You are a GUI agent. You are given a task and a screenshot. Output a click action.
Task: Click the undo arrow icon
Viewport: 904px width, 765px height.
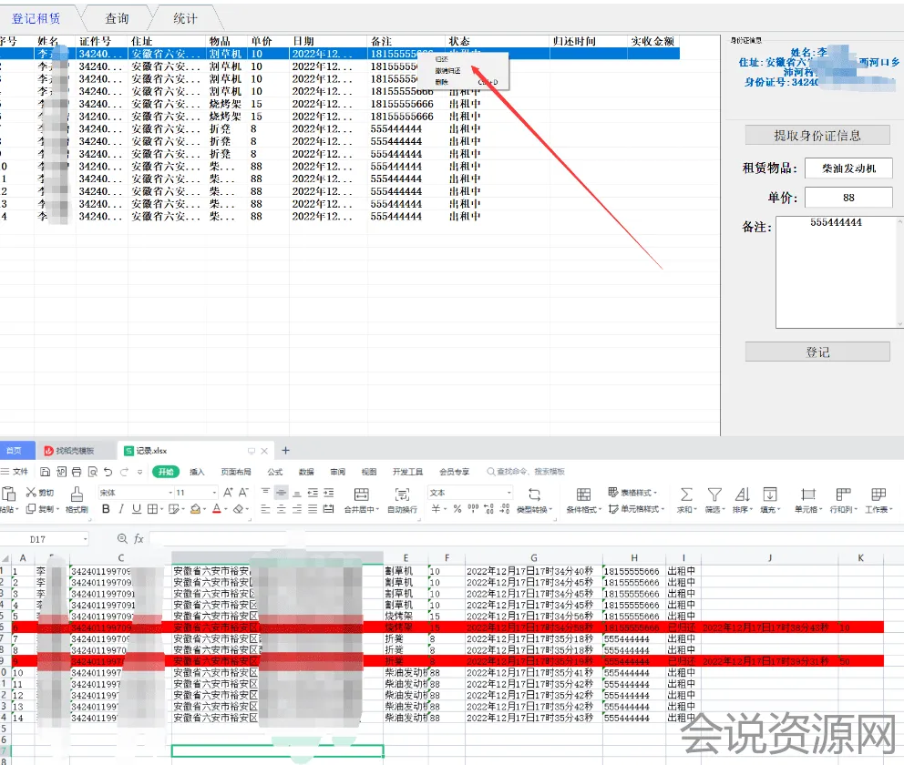click(x=108, y=472)
